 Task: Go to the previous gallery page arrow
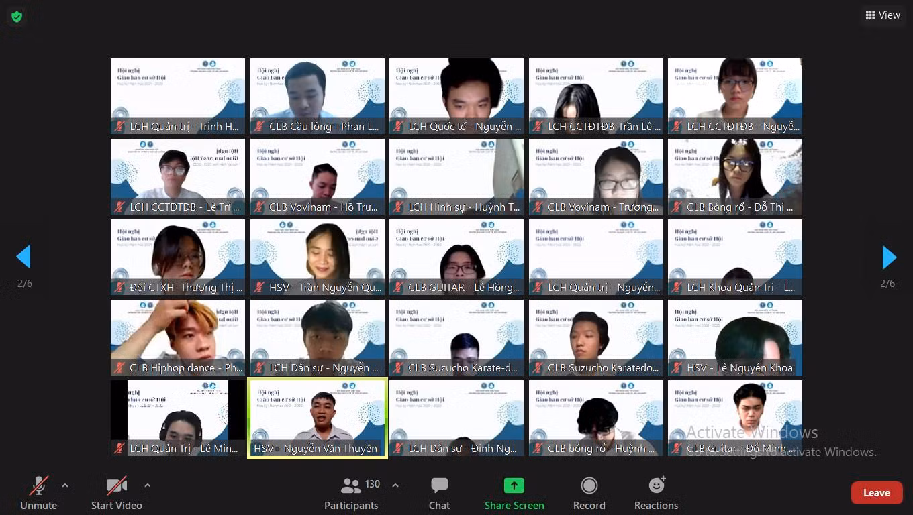pos(23,257)
